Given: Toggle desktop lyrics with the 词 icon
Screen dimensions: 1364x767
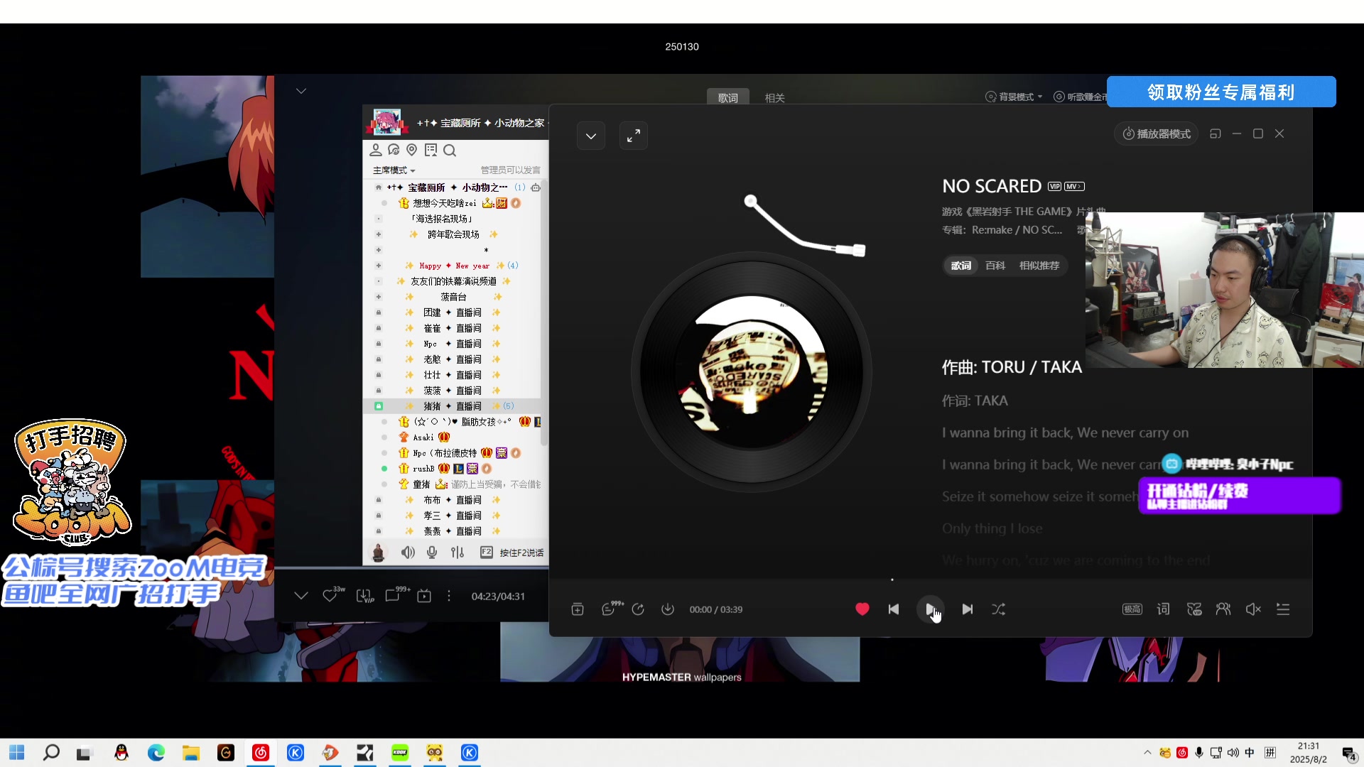Looking at the screenshot, I should pos(1163,609).
